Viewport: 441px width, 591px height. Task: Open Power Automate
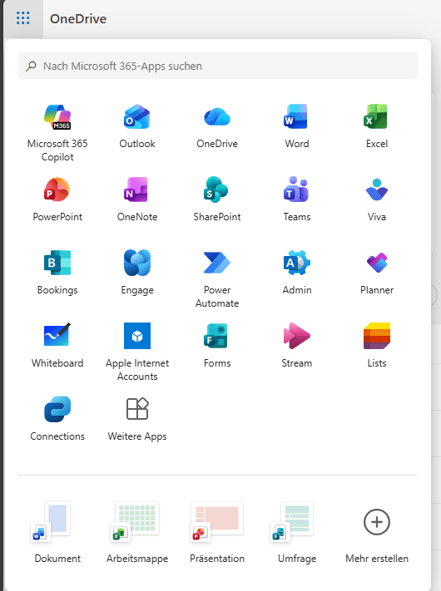217,279
